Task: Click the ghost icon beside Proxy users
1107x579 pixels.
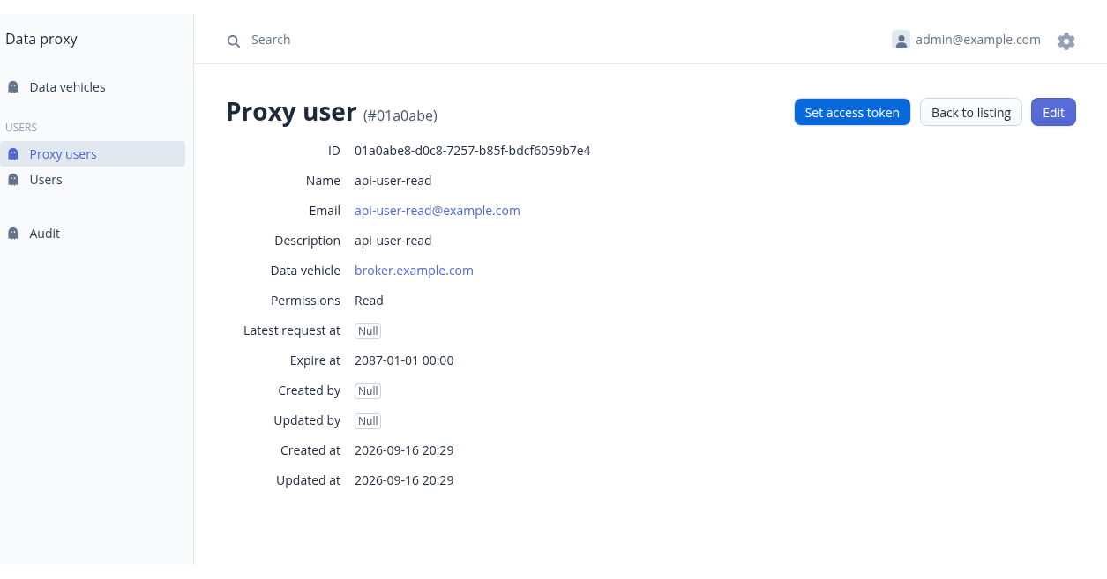Action: click(x=13, y=154)
